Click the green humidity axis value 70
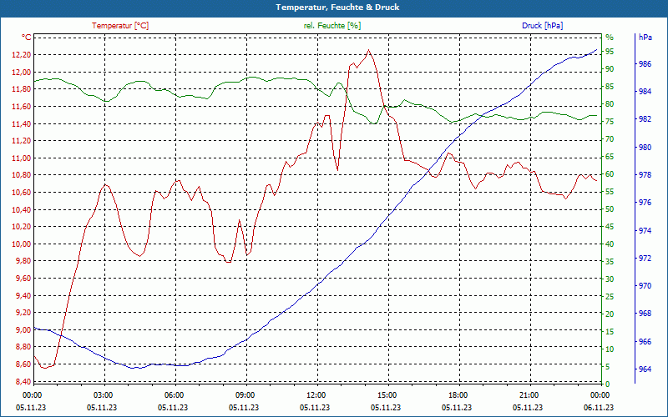The image size is (668, 417). pyautogui.click(x=610, y=139)
